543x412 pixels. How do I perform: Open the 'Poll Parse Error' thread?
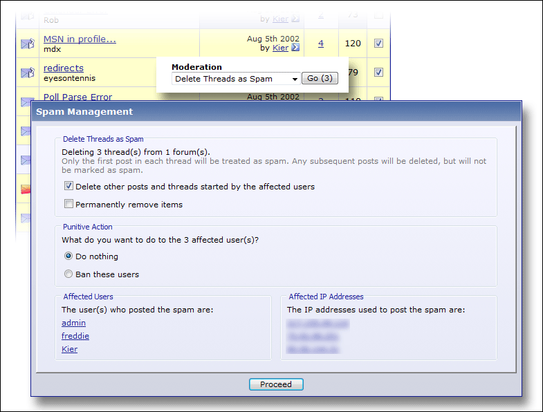[77, 97]
